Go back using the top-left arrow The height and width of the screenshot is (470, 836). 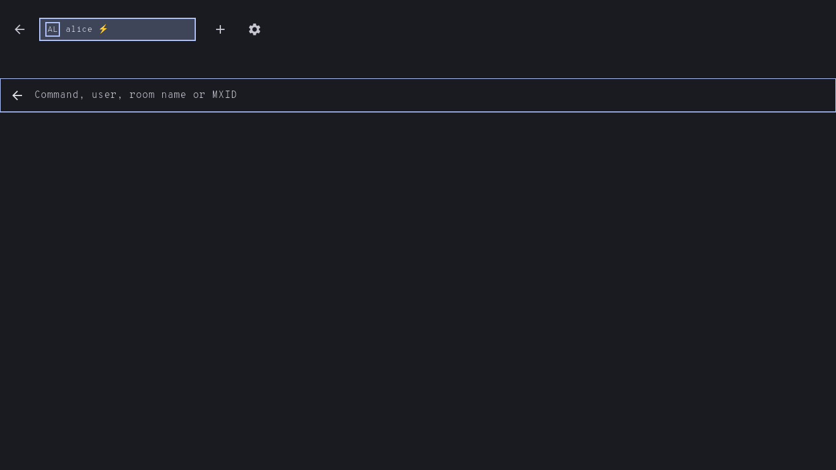tap(20, 29)
